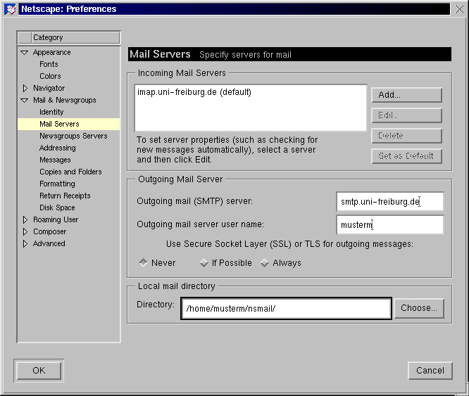Select the Mail Servers entry
Viewport: 469px width, 396px height.
(x=69, y=124)
